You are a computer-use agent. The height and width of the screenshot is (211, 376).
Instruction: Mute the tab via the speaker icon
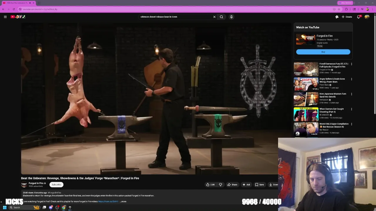click(30, 3)
